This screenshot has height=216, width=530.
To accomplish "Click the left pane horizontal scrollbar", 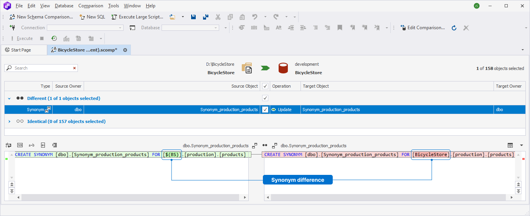I will (x=132, y=197).
